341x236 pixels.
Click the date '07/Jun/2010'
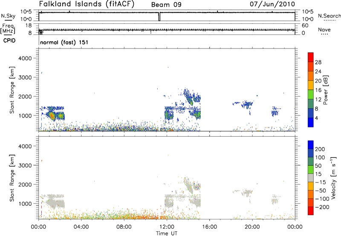point(272,4)
